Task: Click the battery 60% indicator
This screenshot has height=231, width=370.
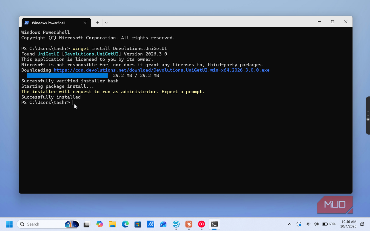Action: (x=329, y=224)
